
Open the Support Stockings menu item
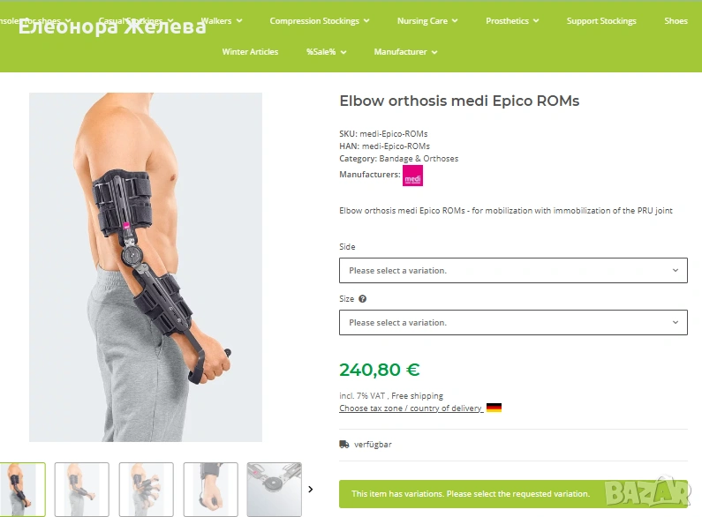[601, 21]
